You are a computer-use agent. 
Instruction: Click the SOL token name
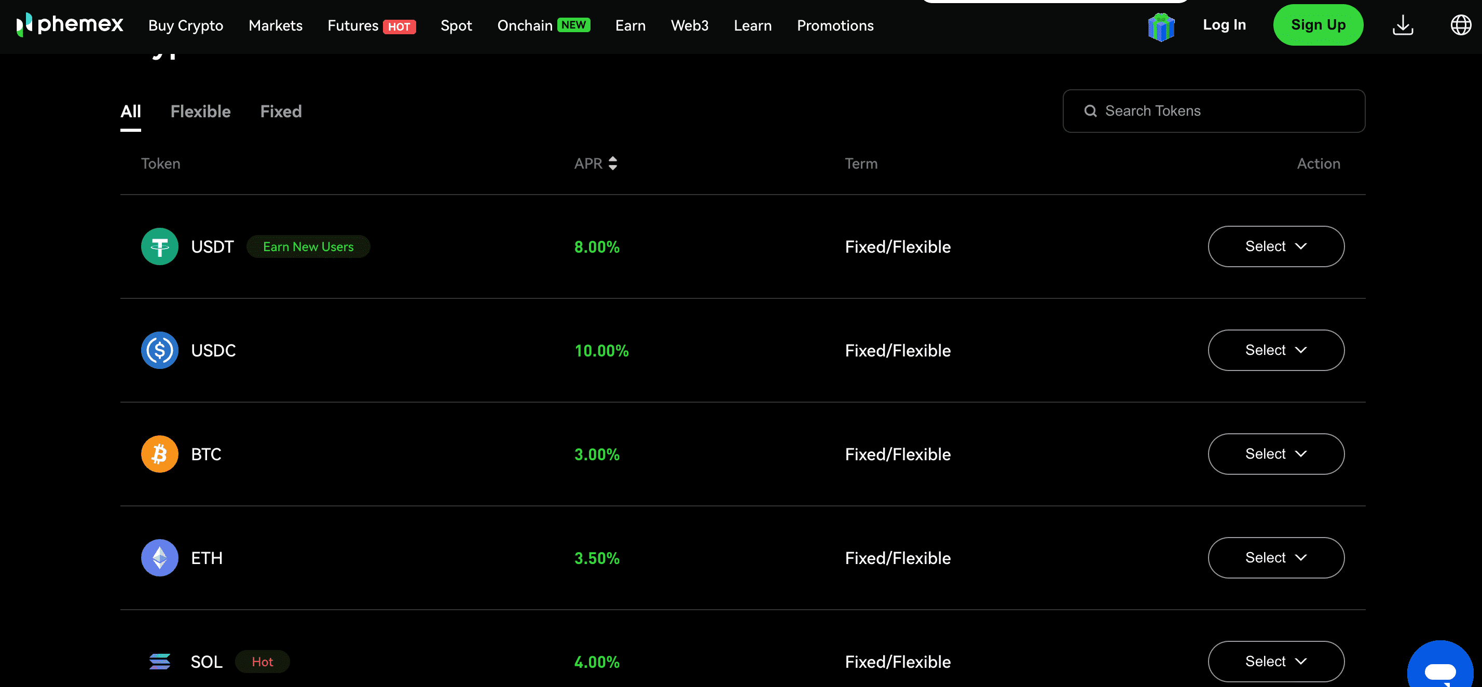207,662
